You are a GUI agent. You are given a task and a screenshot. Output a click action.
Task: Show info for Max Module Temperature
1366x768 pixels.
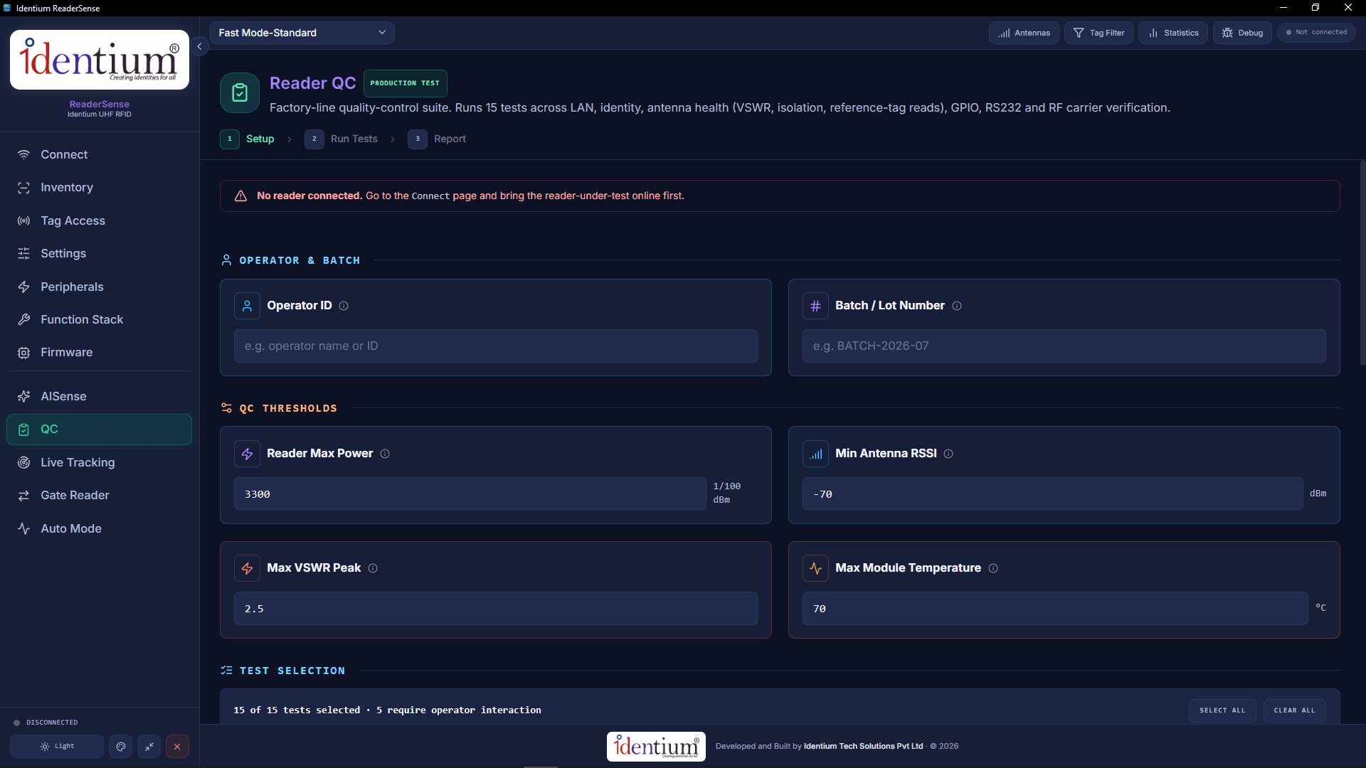coord(993,568)
